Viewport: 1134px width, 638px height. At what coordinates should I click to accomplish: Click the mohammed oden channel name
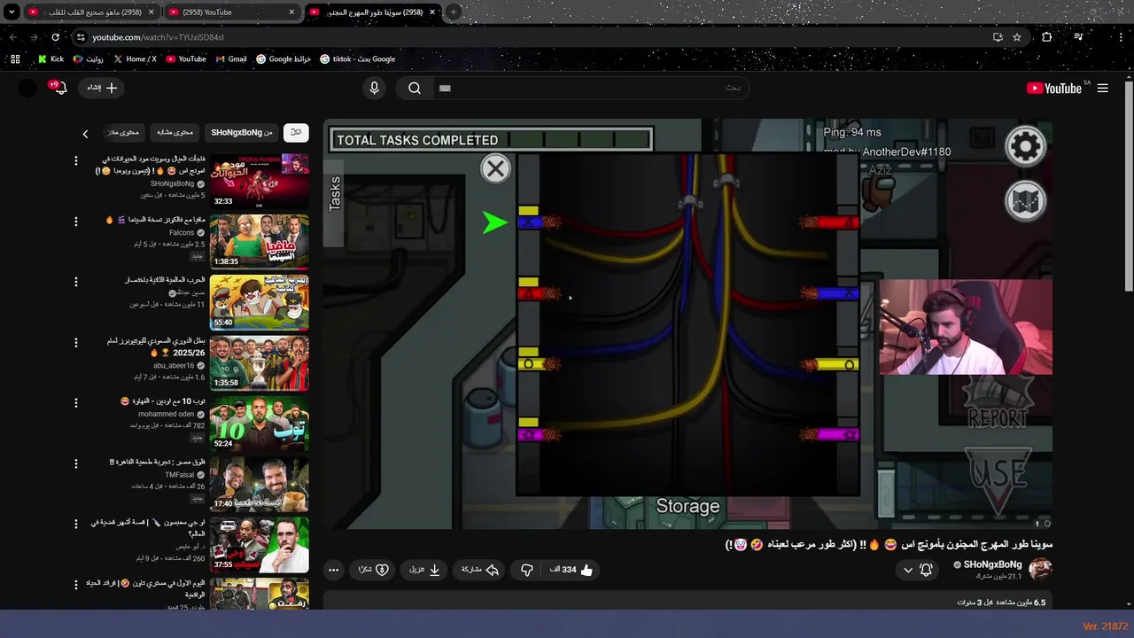[x=166, y=414]
